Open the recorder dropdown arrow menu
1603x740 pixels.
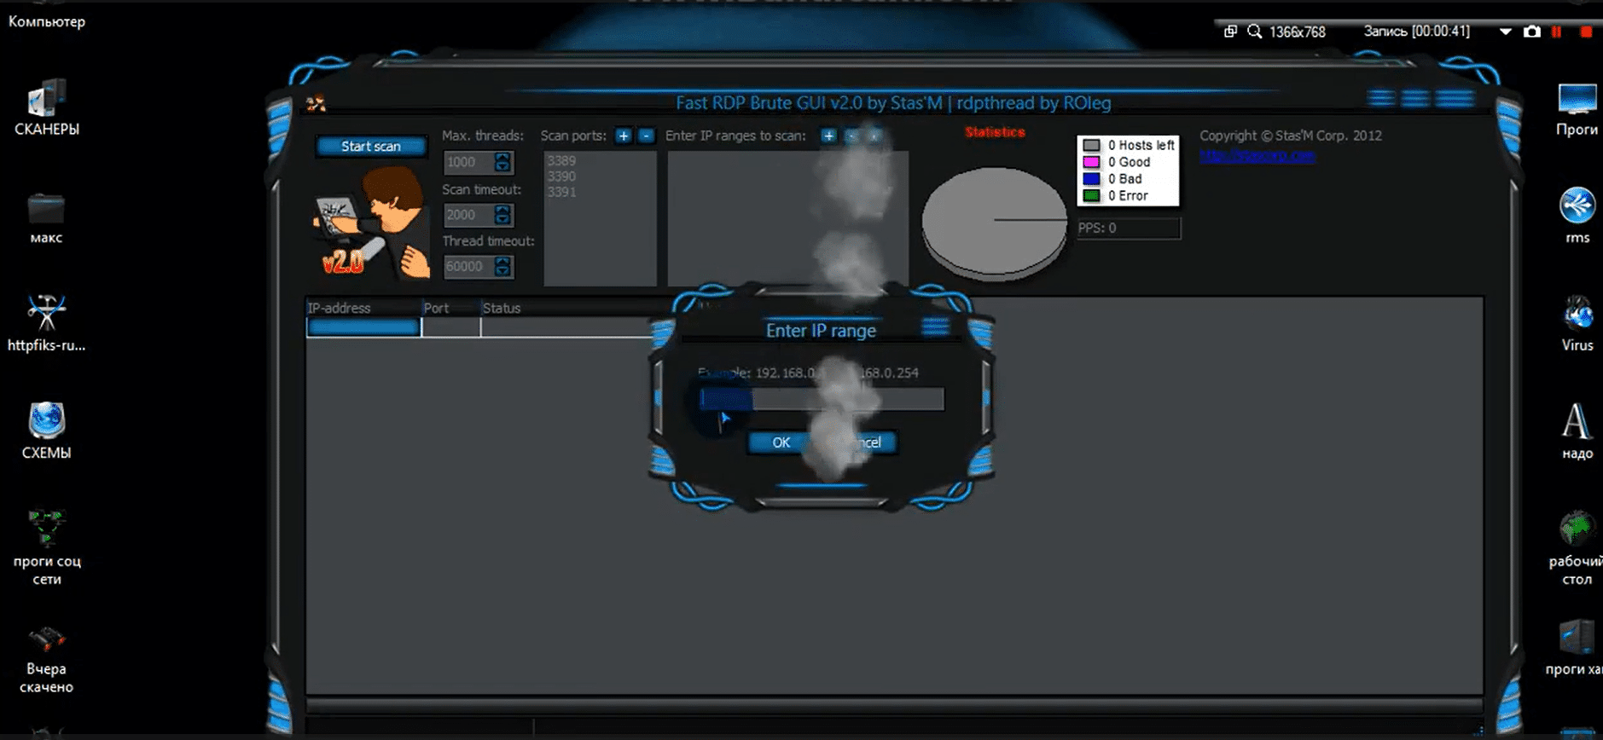pos(1506,32)
